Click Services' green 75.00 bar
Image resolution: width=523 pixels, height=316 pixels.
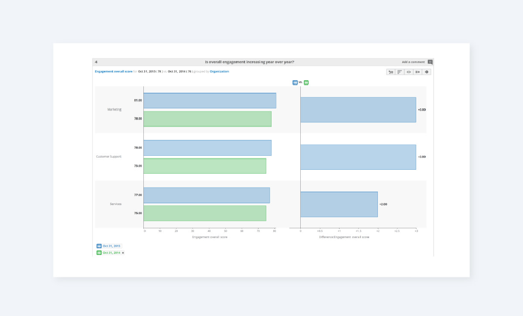tap(205, 213)
